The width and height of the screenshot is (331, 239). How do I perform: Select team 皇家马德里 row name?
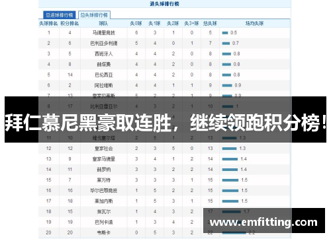tap(103, 159)
